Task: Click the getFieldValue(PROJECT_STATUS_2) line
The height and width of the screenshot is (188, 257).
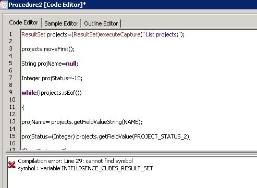Action: 106,136
